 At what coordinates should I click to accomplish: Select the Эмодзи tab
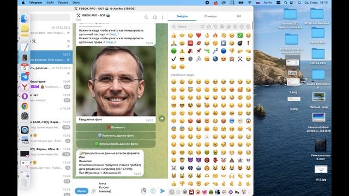coord(182,16)
